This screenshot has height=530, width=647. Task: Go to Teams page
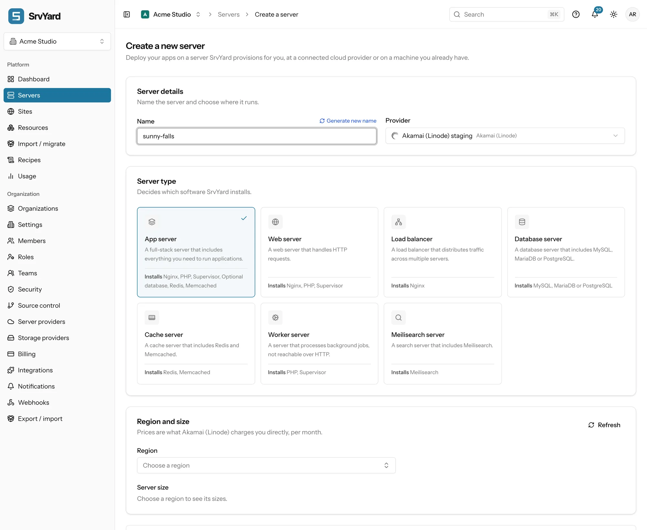click(x=57, y=273)
